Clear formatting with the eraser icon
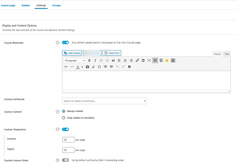The height and width of the screenshot is (168, 237). (93, 67)
